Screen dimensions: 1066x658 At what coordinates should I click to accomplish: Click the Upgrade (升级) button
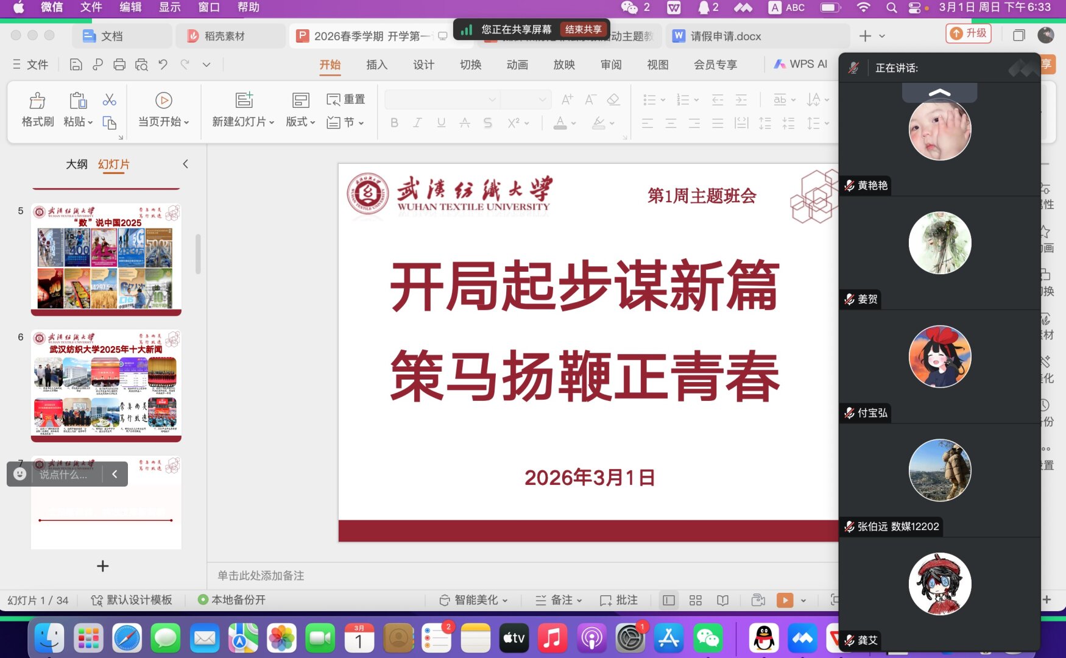click(x=968, y=34)
